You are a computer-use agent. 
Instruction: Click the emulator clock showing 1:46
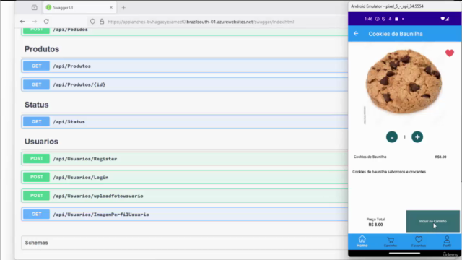[368, 19]
